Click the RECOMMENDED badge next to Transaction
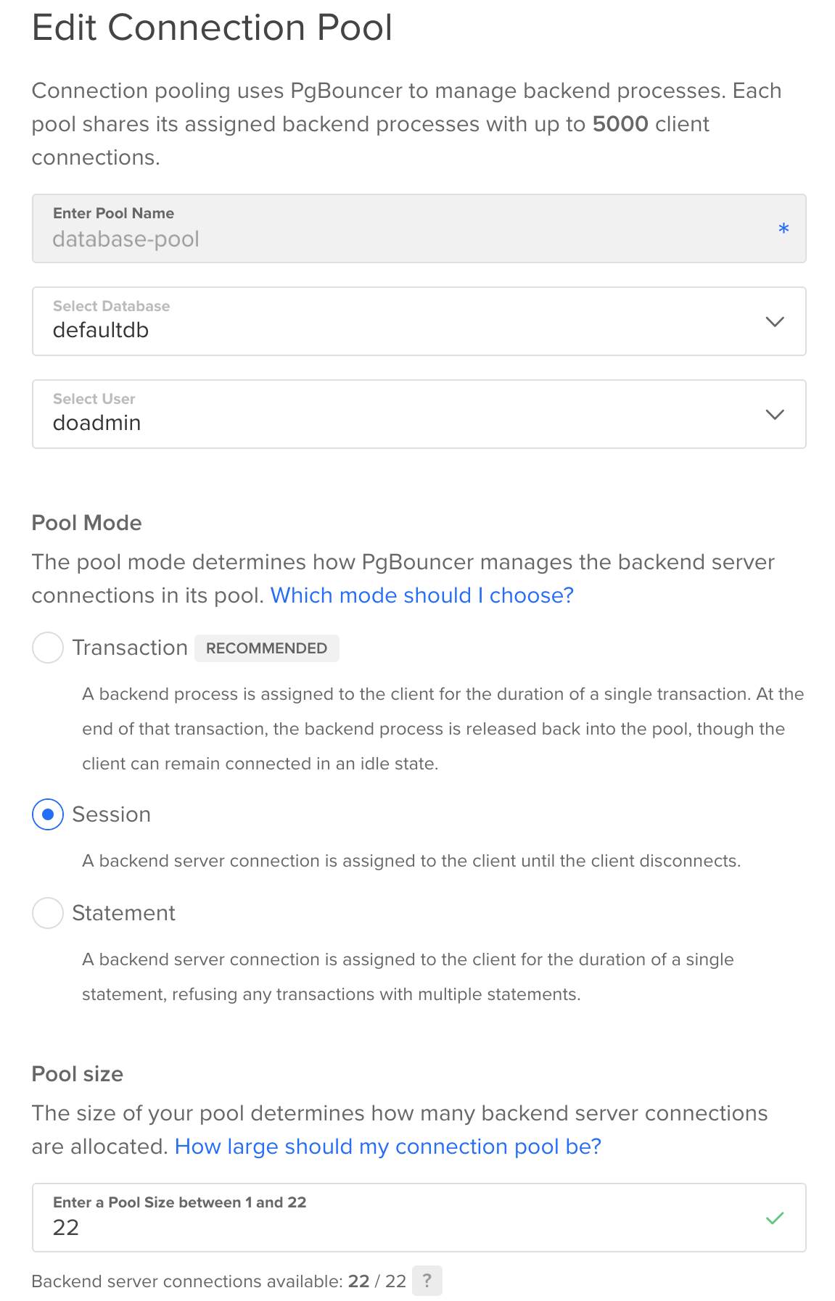The image size is (835, 1301). (x=266, y=648)
